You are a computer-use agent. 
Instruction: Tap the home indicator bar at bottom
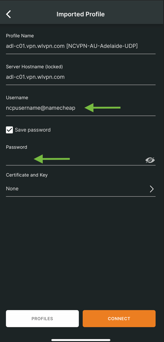point(81,340)
